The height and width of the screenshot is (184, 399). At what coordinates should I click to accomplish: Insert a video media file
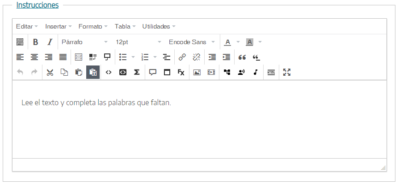tap(211, 72)
